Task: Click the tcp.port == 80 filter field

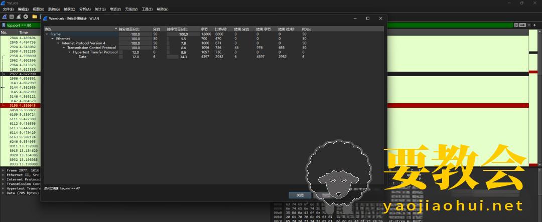Action: pos(259,25)
